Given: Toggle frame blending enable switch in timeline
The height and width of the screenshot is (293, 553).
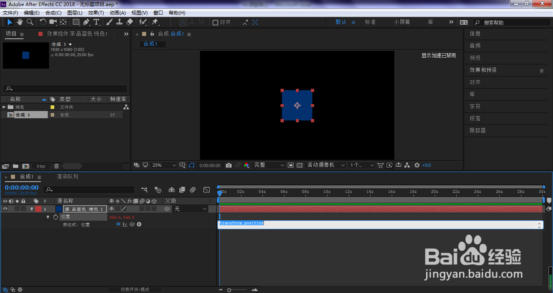Looking at the screenshot, I should pos(183,189).
